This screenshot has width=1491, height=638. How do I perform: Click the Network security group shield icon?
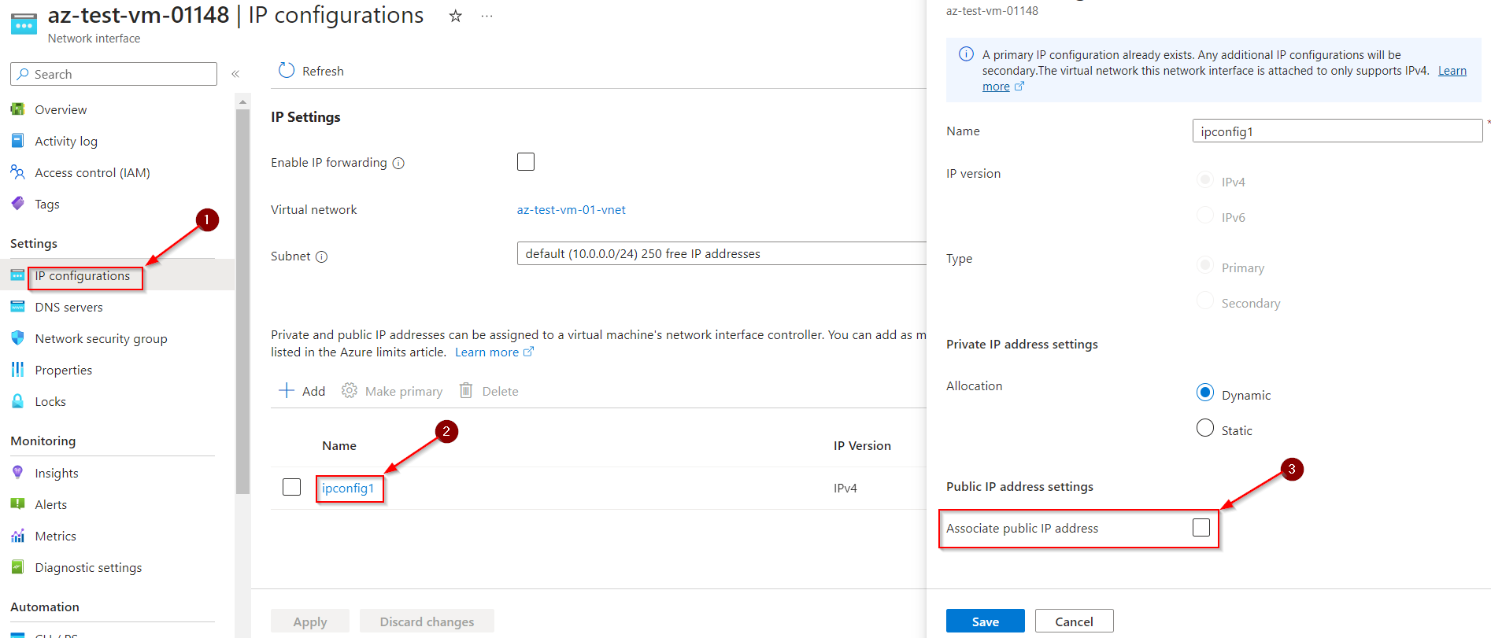pyautogui.click(x=17, y=338)
